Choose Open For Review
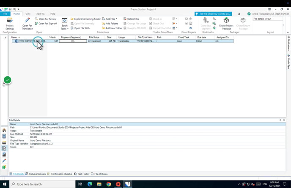 click(46, 19)
